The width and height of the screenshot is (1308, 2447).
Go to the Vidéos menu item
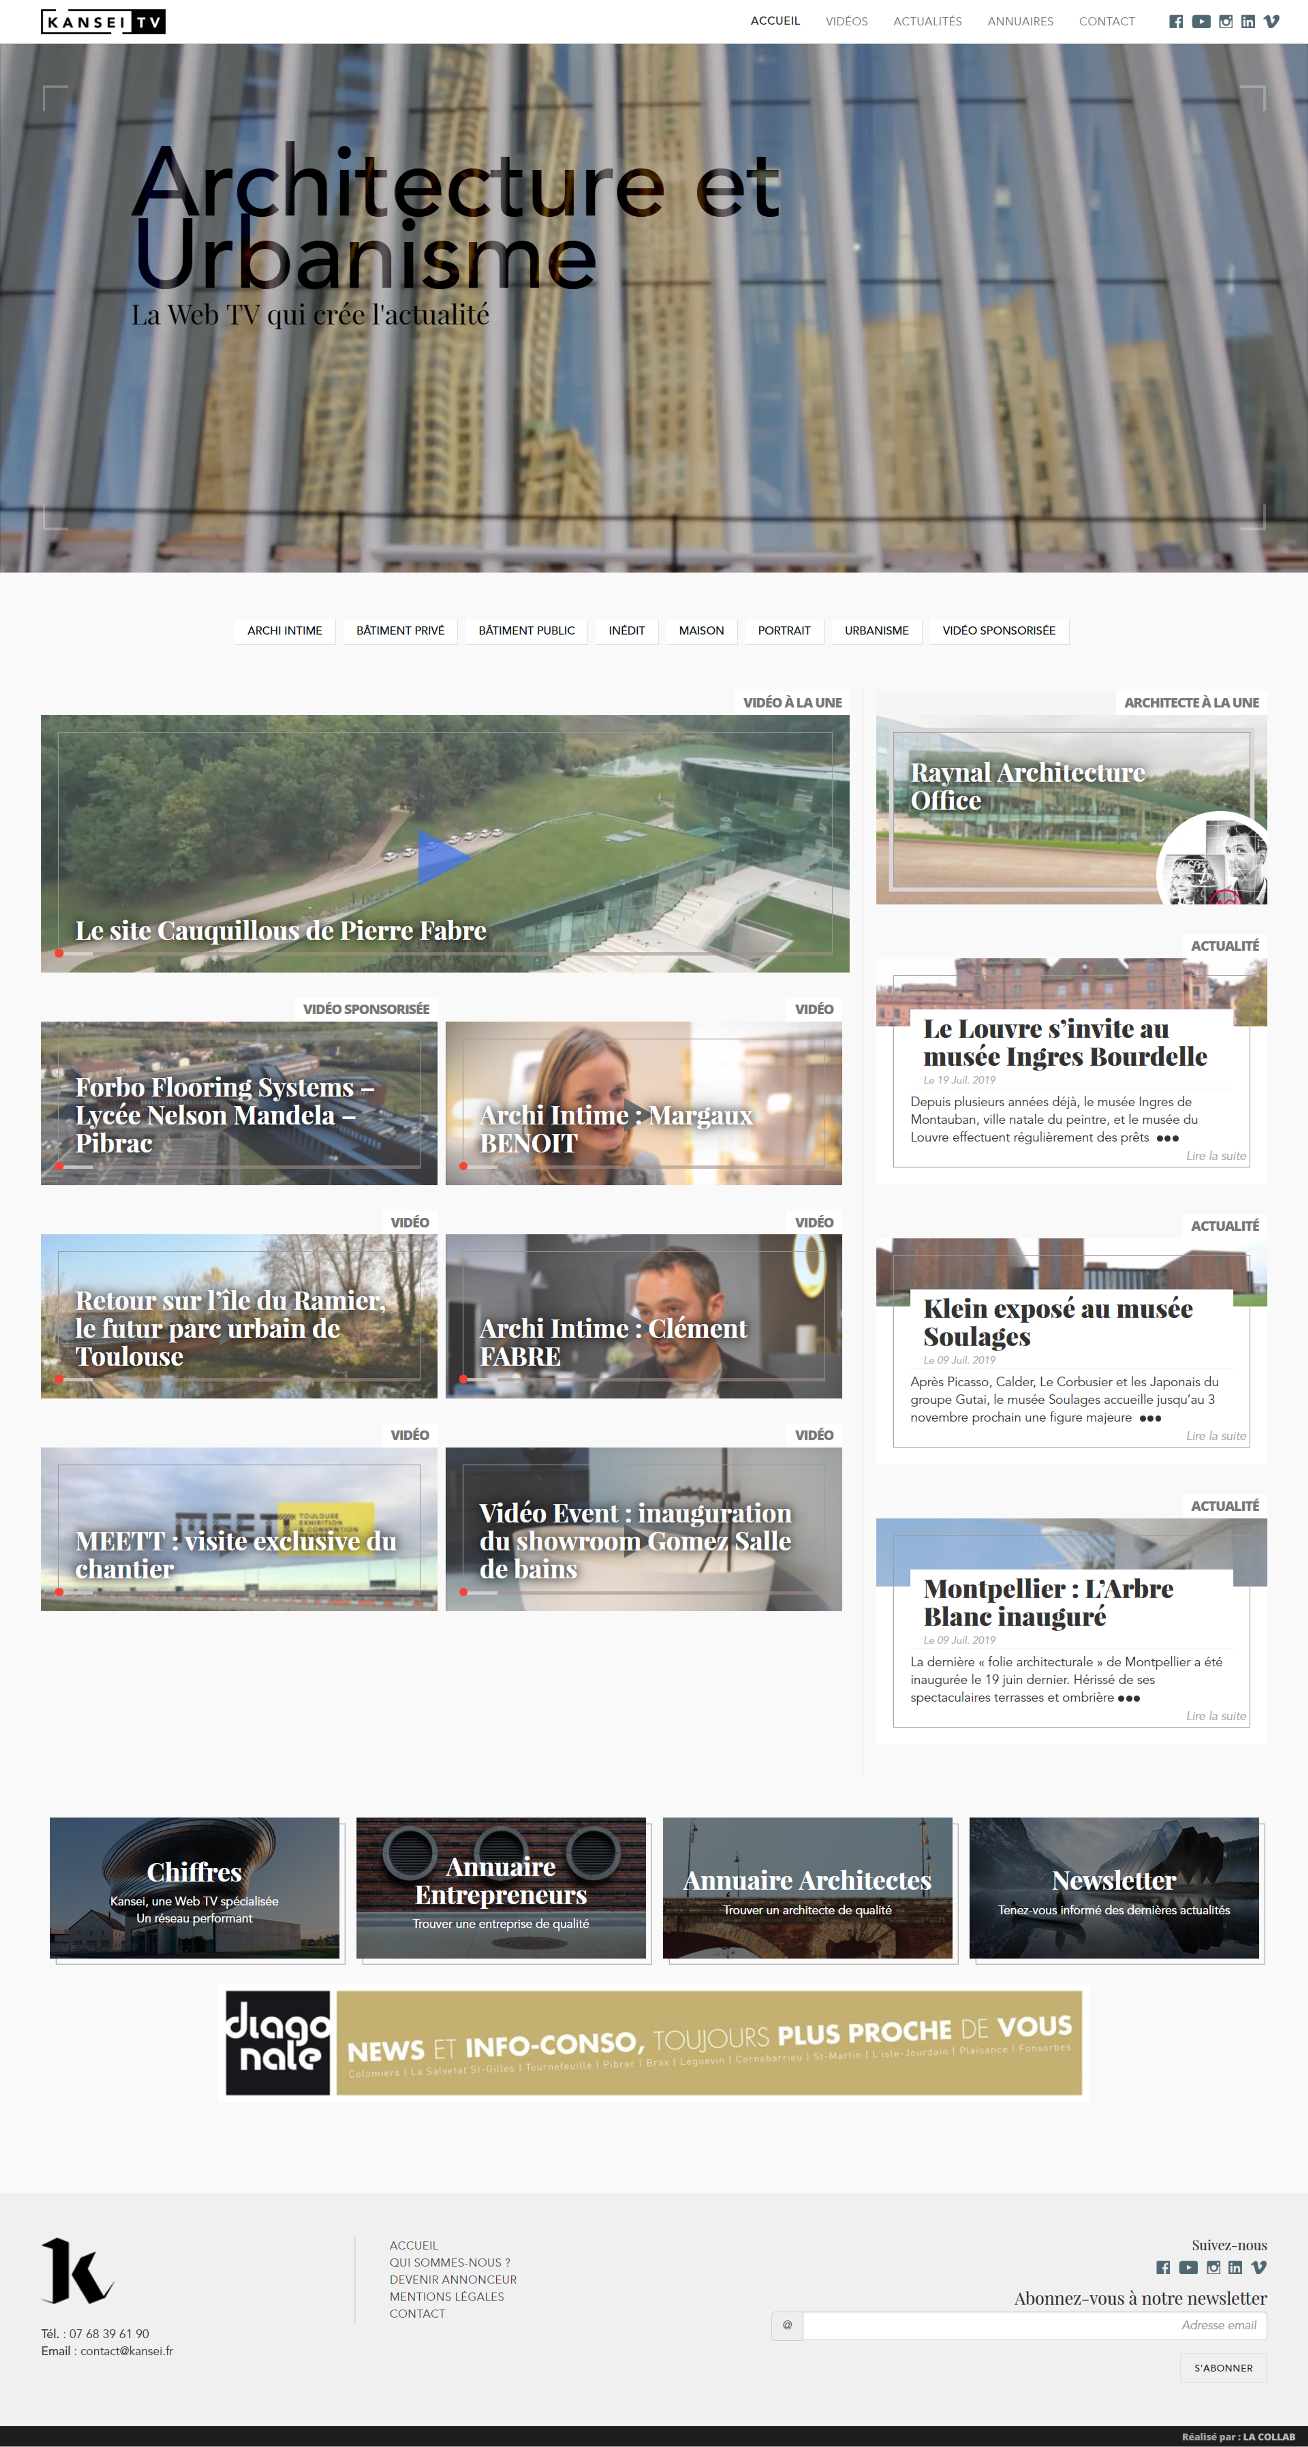(846, 22)
